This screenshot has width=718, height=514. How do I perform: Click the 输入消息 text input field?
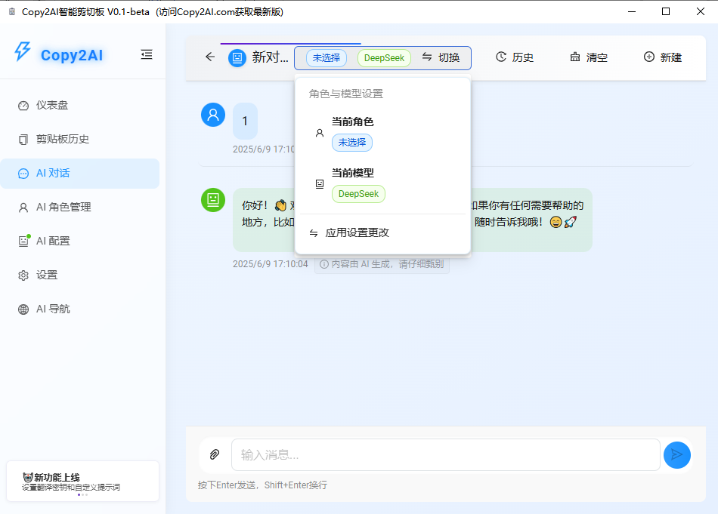coord(445,454)
